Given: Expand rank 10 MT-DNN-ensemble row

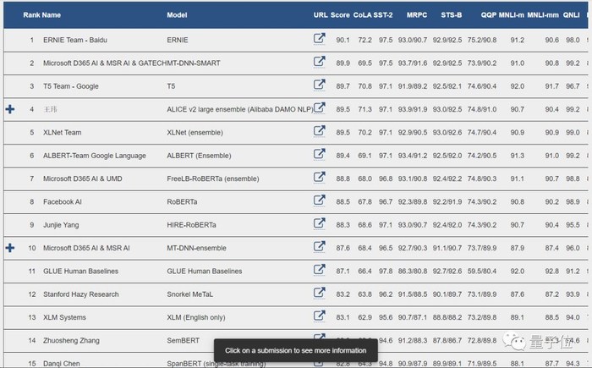Looking at the screenshot, I should [10, 248].
